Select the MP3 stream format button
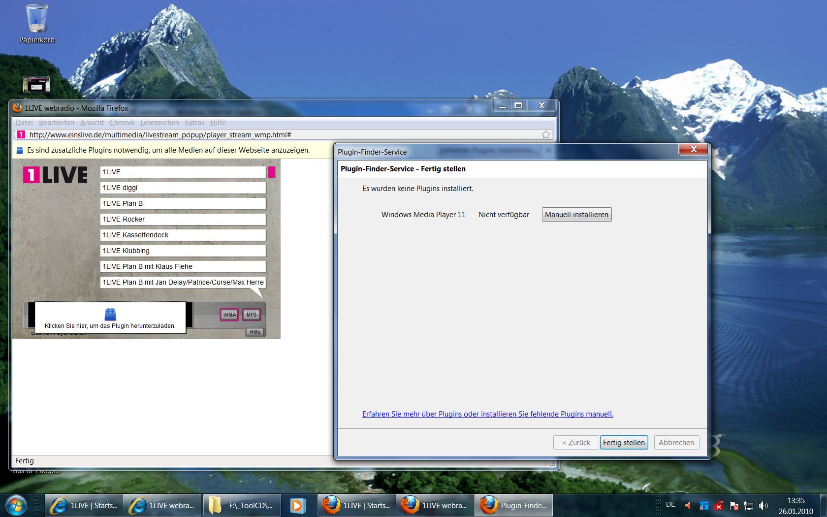Image resolution: width=827 pixels, height=517 pixels. click(252, 315)
